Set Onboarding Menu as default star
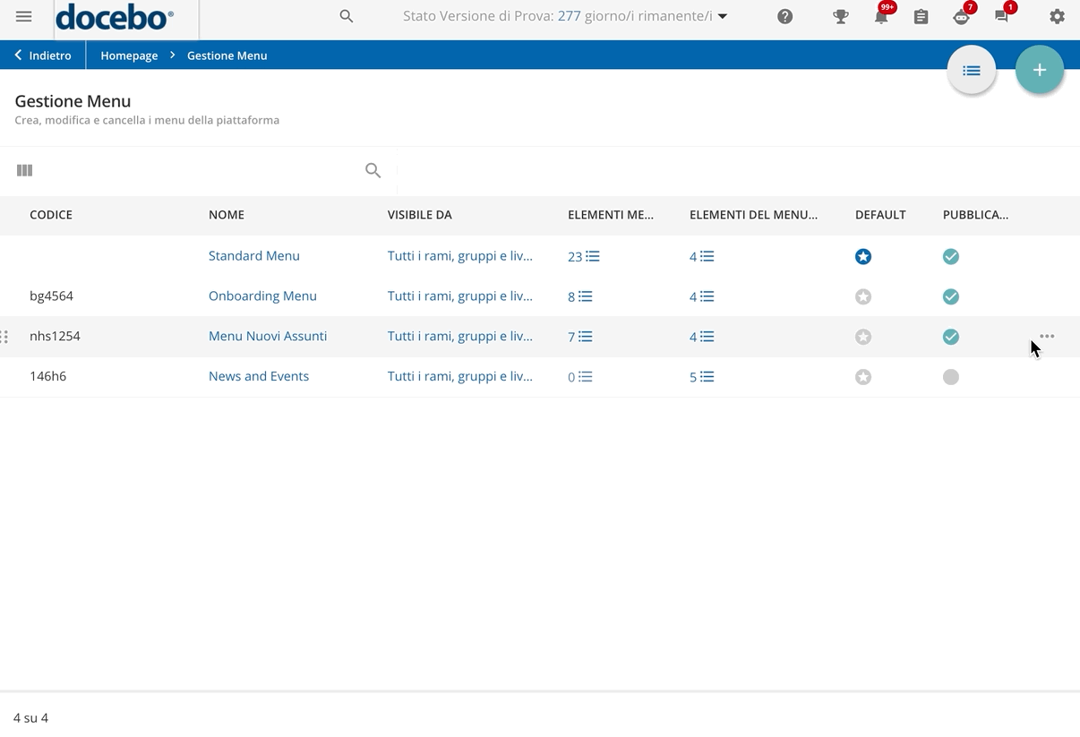The height and width of the screenshot is (737, 1080). click(x=863, y=296)
